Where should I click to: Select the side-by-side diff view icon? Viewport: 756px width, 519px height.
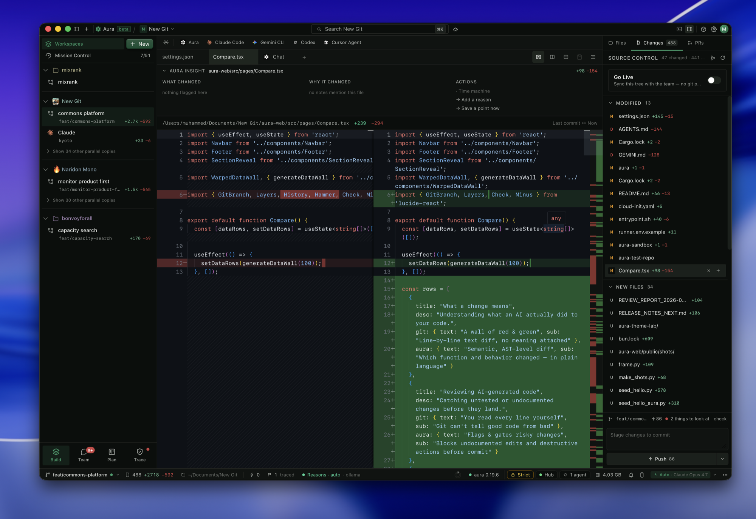pyautogui.click(x=539, y=57)
